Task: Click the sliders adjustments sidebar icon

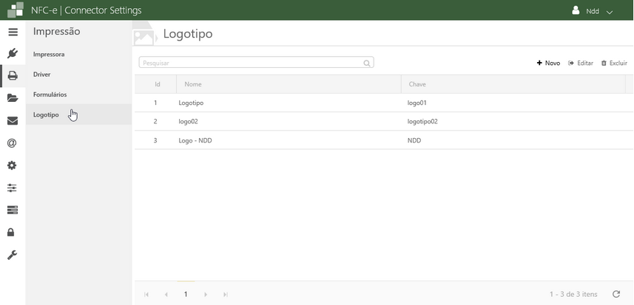Action: point(13,188)
